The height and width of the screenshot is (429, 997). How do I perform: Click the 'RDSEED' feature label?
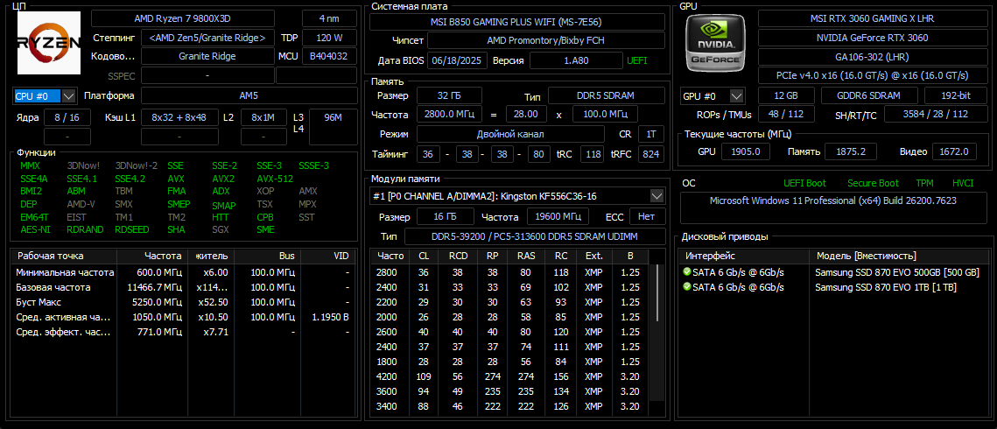132,229
